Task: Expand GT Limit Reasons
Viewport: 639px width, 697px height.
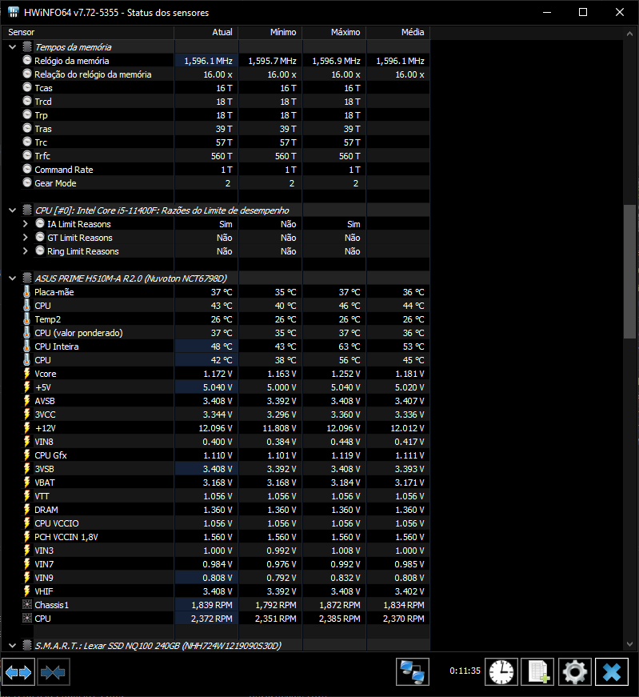Action: click(x=26, y=238)
